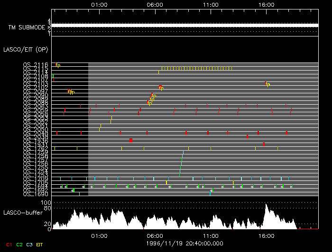Click the 1996/11/19 20:40:00.000 timestamp

click(x=185, y=243)
